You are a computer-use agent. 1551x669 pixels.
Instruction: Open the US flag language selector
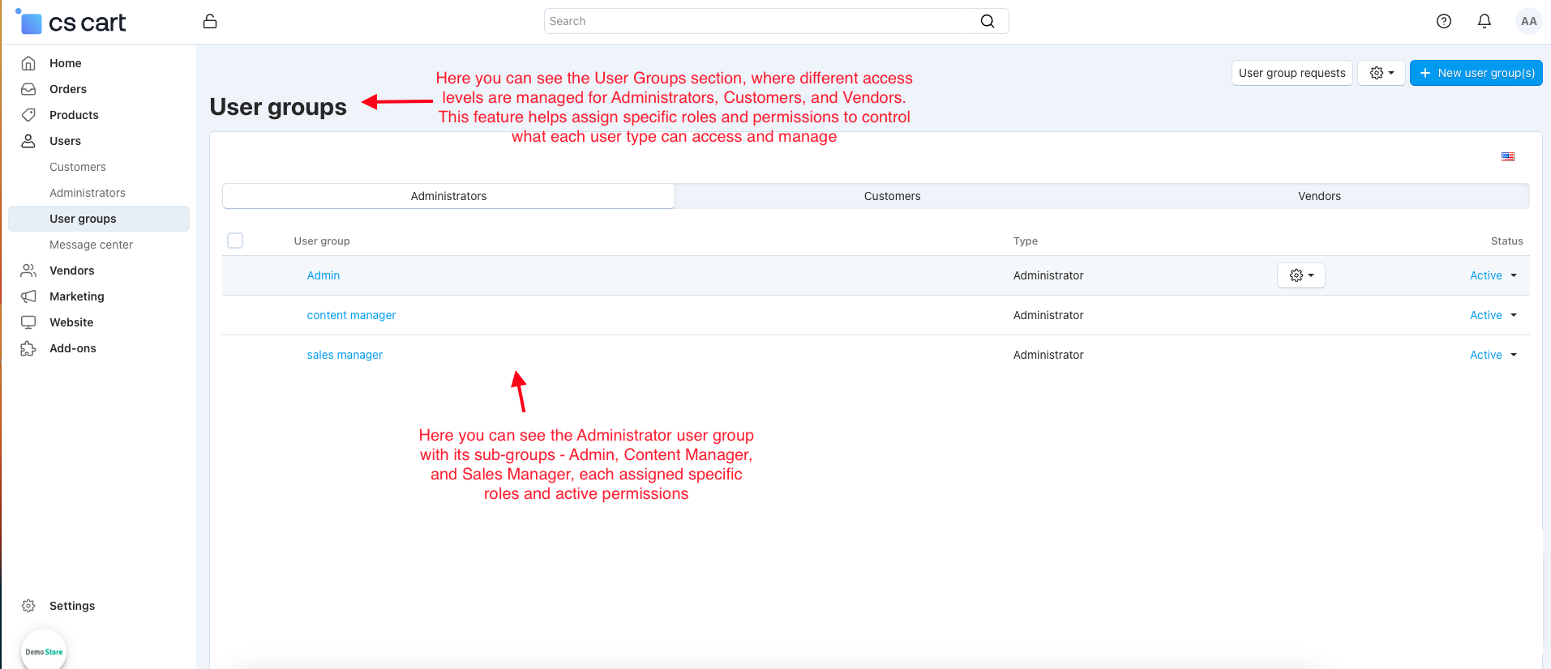click(x=1507, y=157)
